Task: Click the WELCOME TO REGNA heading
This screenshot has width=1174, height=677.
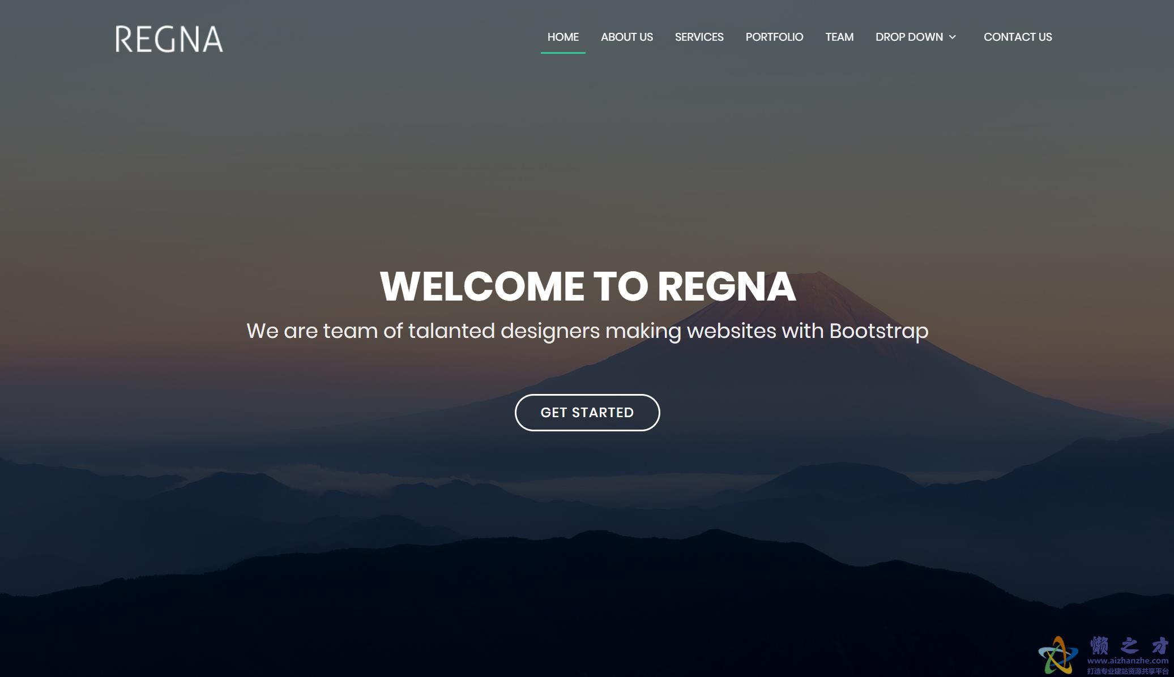Action: tap(588, 286)
